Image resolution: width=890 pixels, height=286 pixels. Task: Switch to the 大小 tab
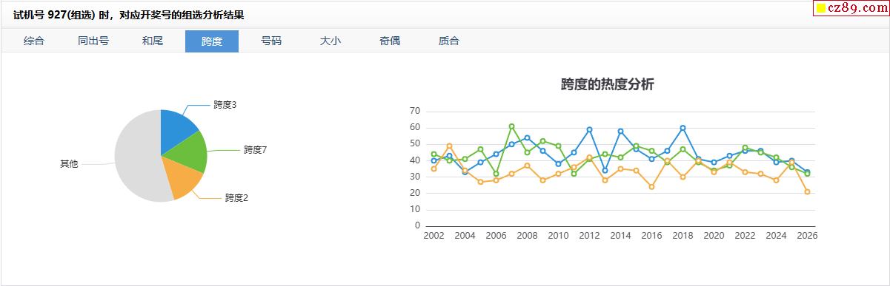click(x=331, y=41)
